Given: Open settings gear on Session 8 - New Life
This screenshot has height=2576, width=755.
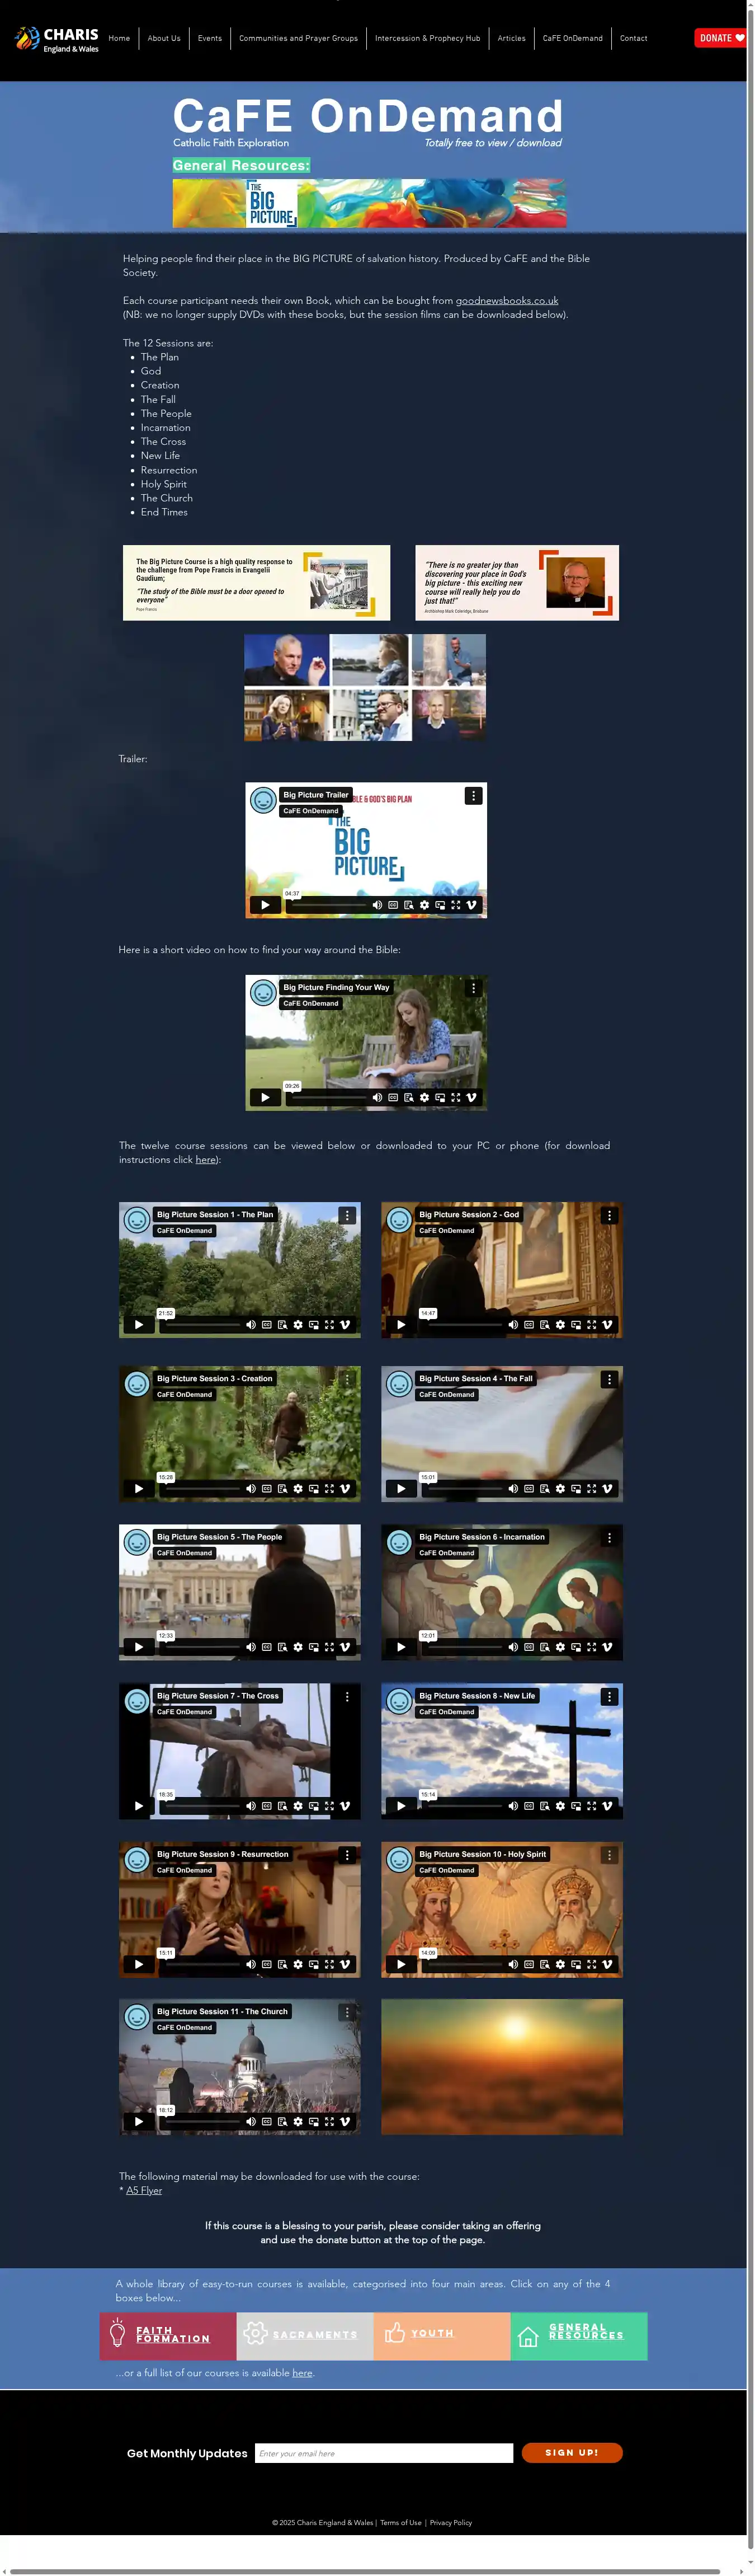Looking at the screenshot, I should click(x=560, y=1806).
